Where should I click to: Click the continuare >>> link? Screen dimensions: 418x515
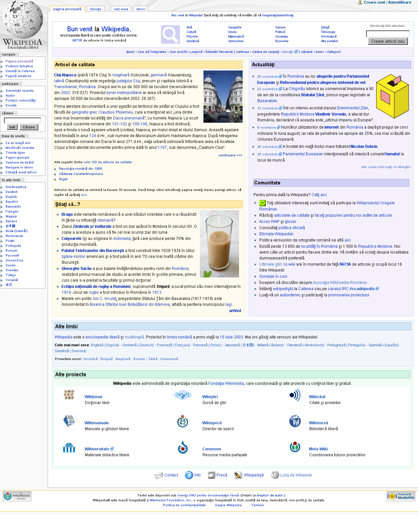click(231, 155)
